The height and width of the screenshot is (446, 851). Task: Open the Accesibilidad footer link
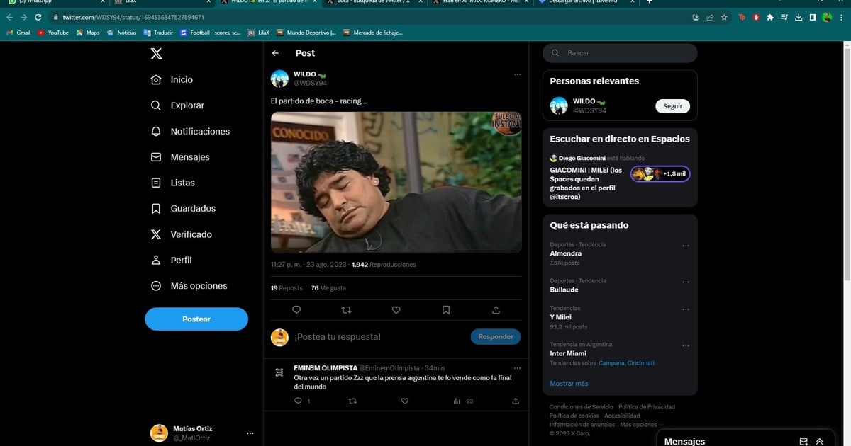622,416
